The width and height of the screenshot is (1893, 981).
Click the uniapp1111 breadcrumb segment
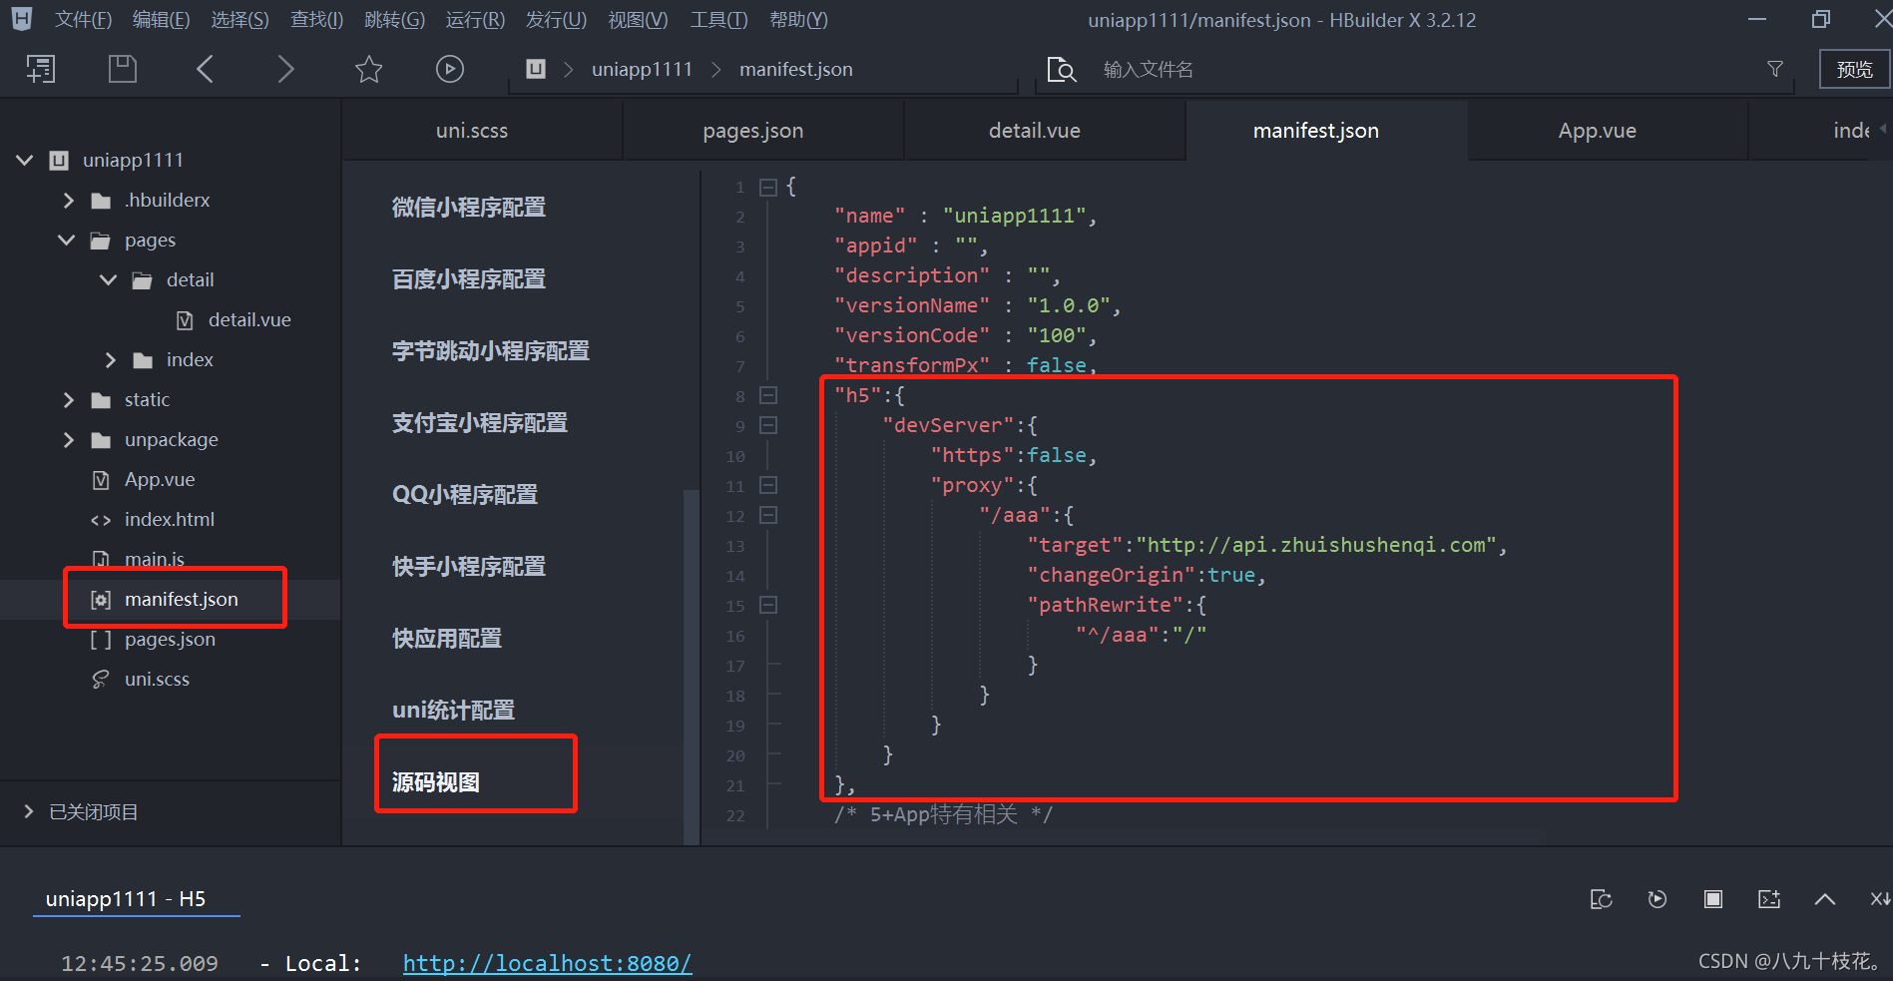642,69
